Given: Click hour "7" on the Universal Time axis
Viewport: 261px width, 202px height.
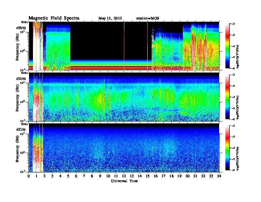Looking at the screenshot, I should click(x=84, y=176).
